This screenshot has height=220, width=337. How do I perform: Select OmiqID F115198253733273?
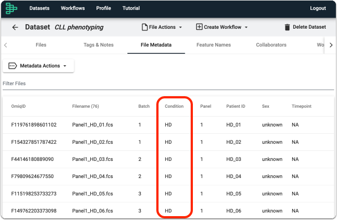(x=34, y=194)
